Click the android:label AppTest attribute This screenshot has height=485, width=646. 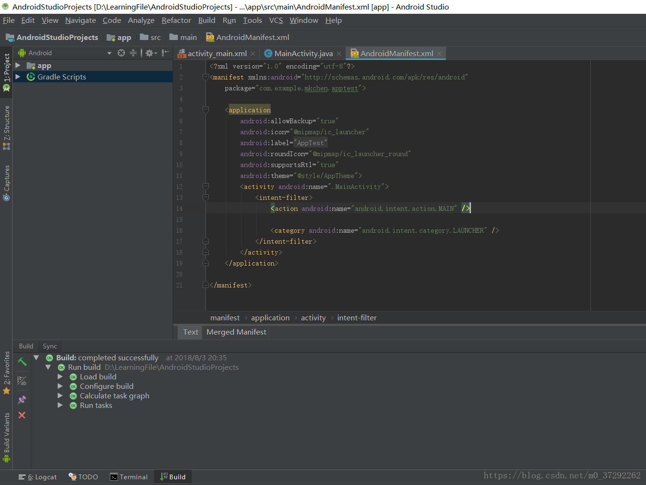tap(284, 143)
